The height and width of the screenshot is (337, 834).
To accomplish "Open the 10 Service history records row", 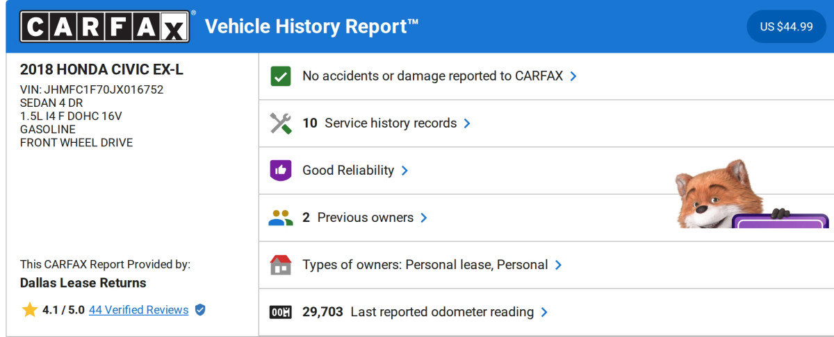I will point(379,123).
